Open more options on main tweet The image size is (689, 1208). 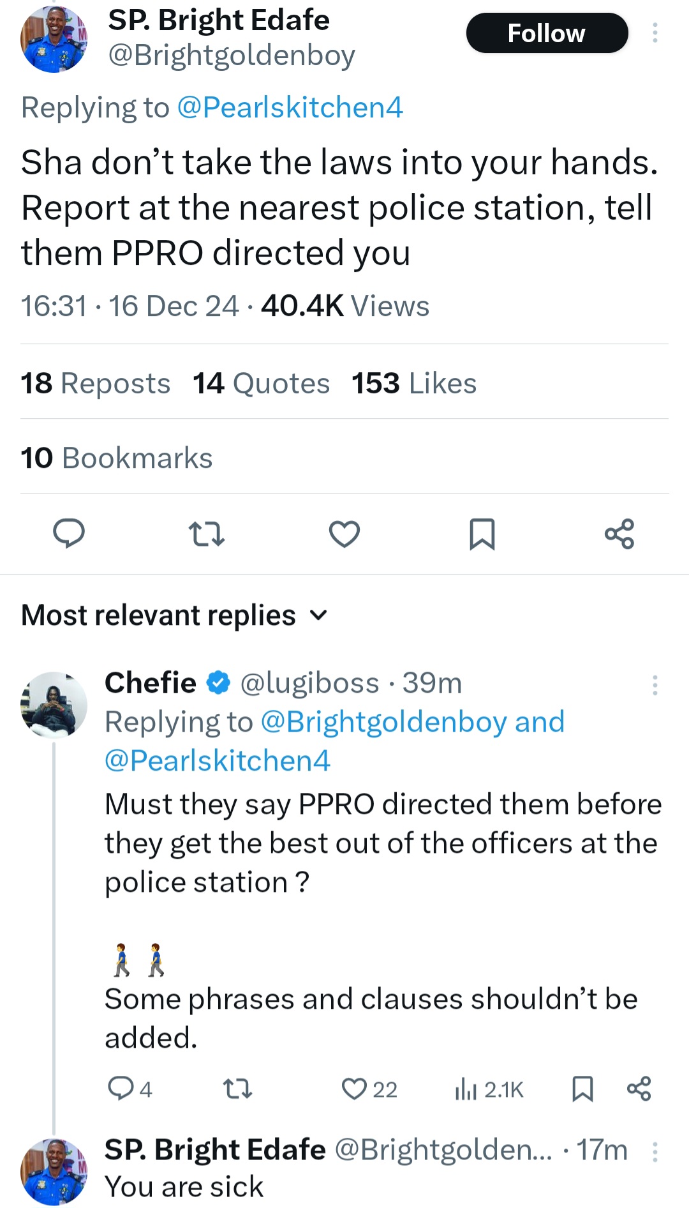(655, 33)
